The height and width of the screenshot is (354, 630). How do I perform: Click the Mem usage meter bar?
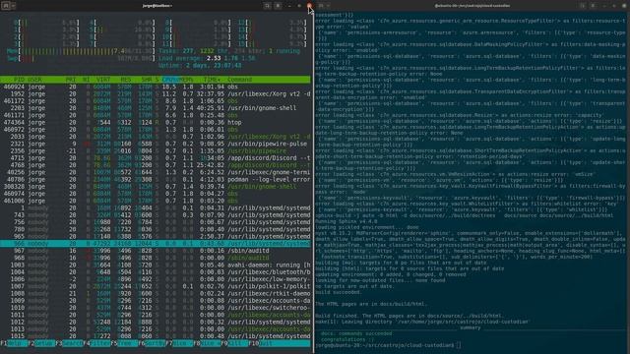(81, 51)
